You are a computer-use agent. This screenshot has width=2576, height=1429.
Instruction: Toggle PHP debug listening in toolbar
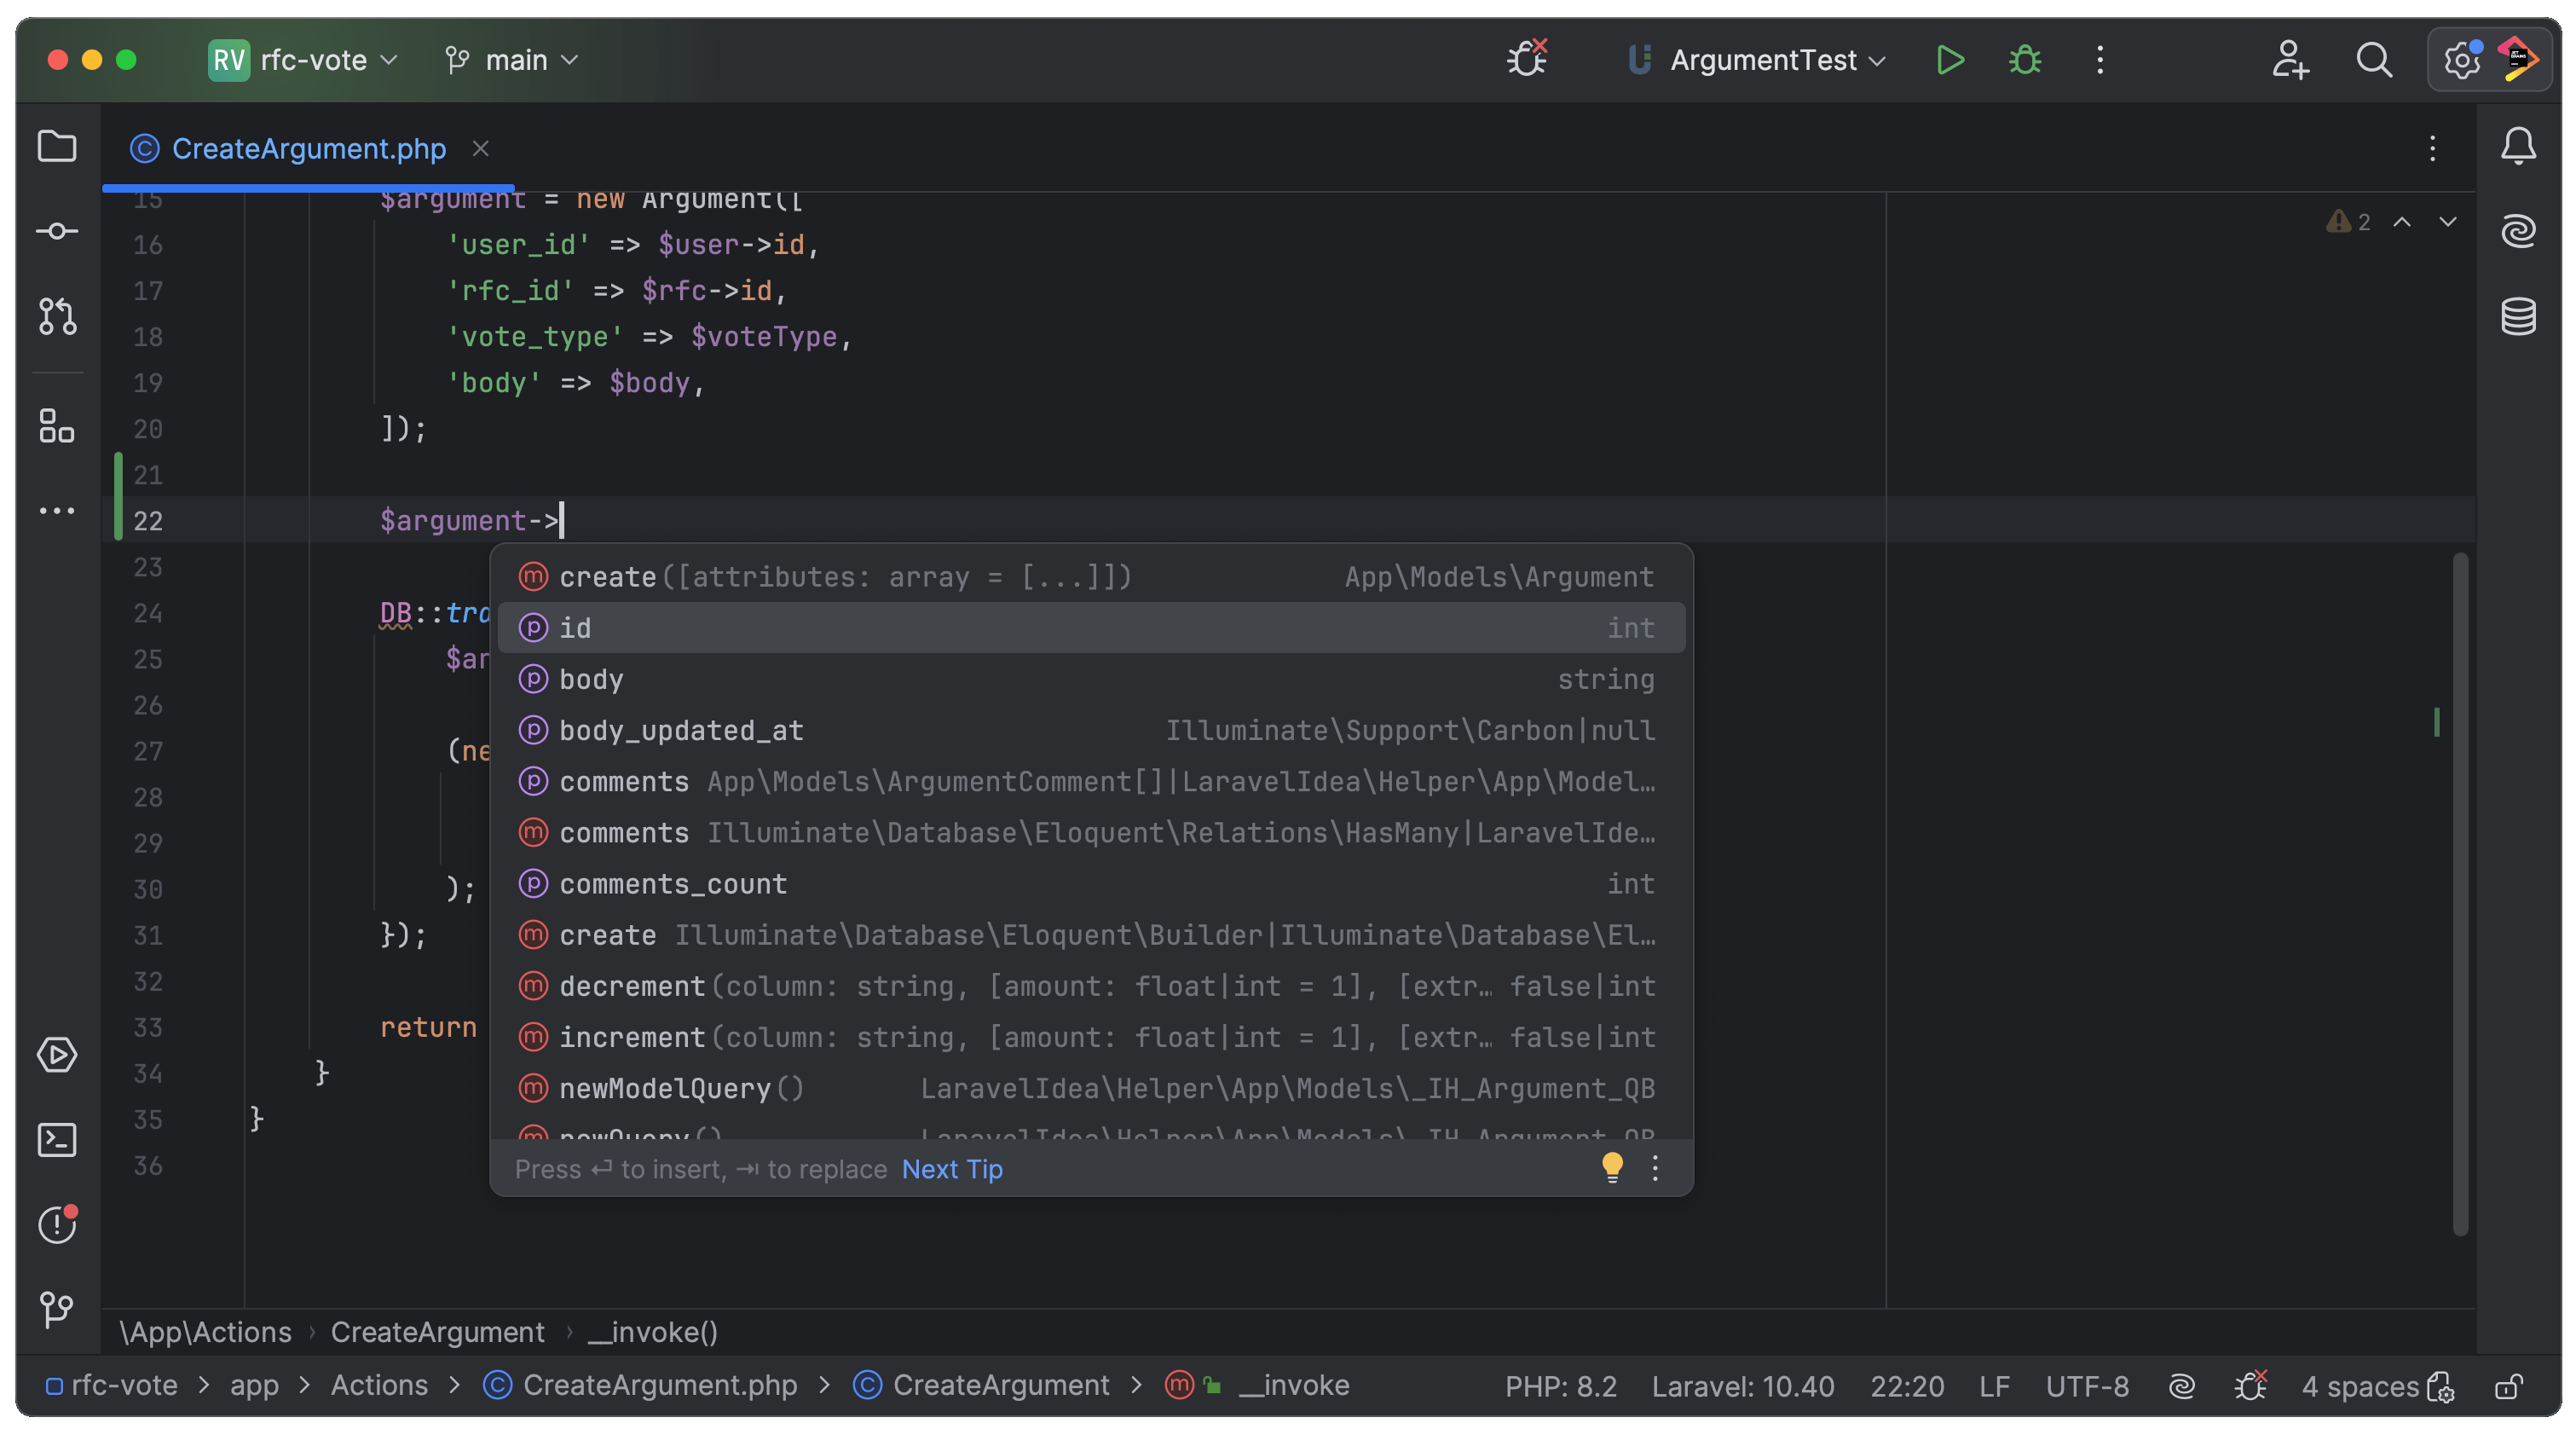(1526, 59)
